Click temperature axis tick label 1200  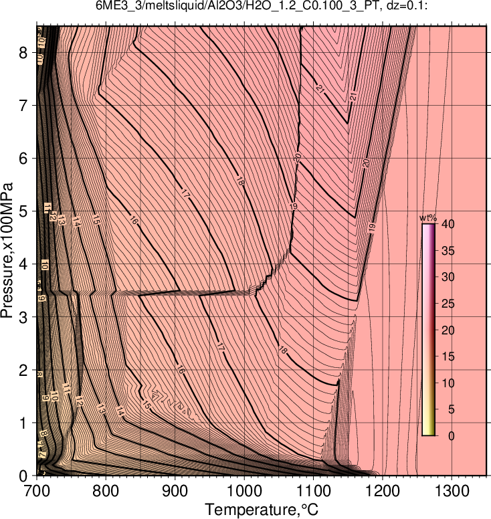[x=383, y=491]
